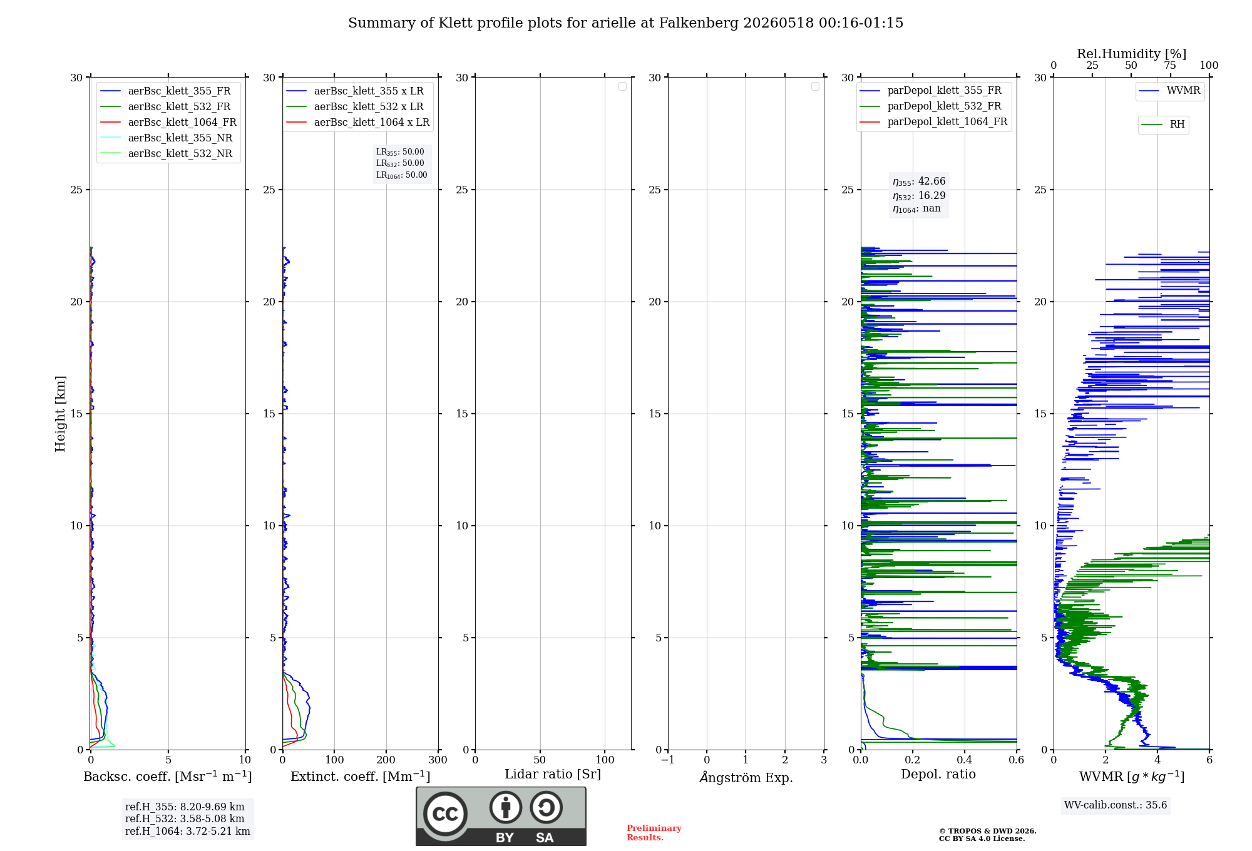Click the cyan line swatch for aerBsc_klett_355_NR

click(111, 138)
